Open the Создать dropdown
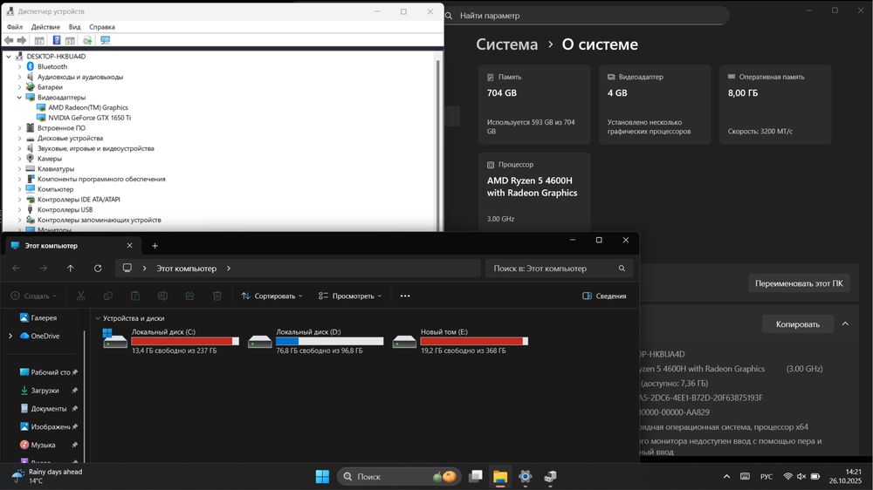 point(34,296)
